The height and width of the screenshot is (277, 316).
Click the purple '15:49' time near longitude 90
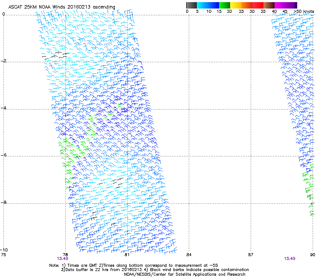290,259
